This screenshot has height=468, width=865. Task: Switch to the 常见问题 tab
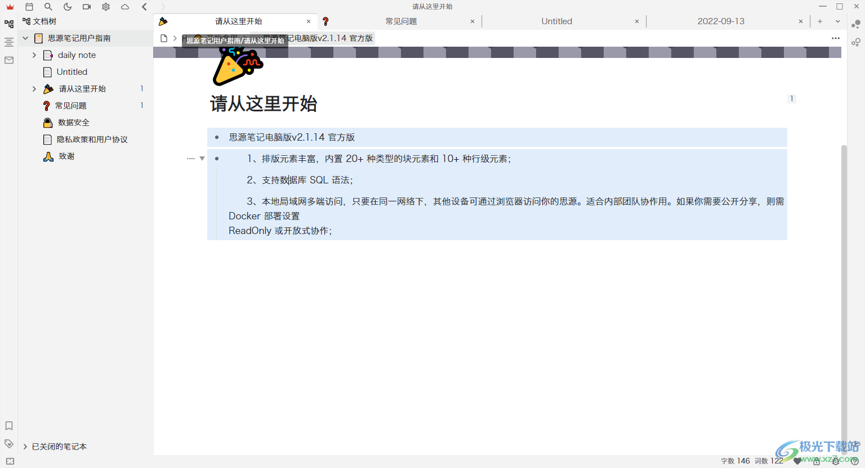[402, 21]
